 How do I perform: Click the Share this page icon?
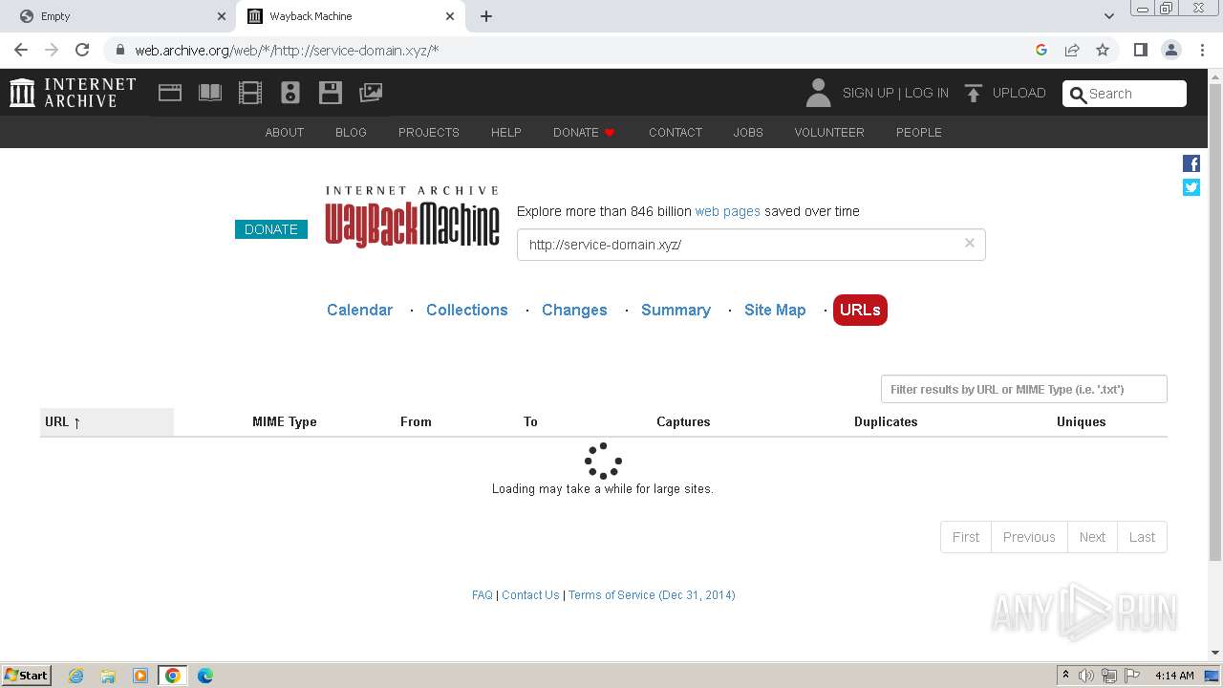(x=1072, y=50)
